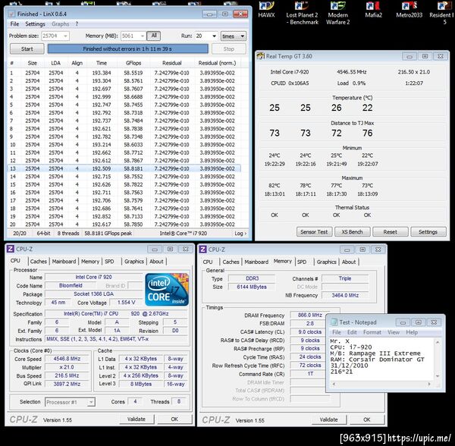Switch to SPD tab in left CPU-Z

[x=109, y=262]
